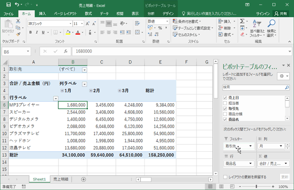Switch to page break preview icon in status bar
Image resolution: width=294 pixels, height=190 pixels.
232,186
